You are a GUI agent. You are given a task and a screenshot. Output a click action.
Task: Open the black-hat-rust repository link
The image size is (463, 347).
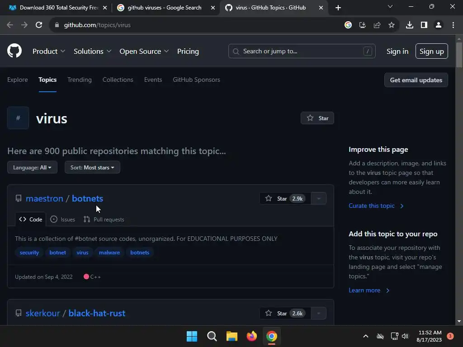pos(97,314)
